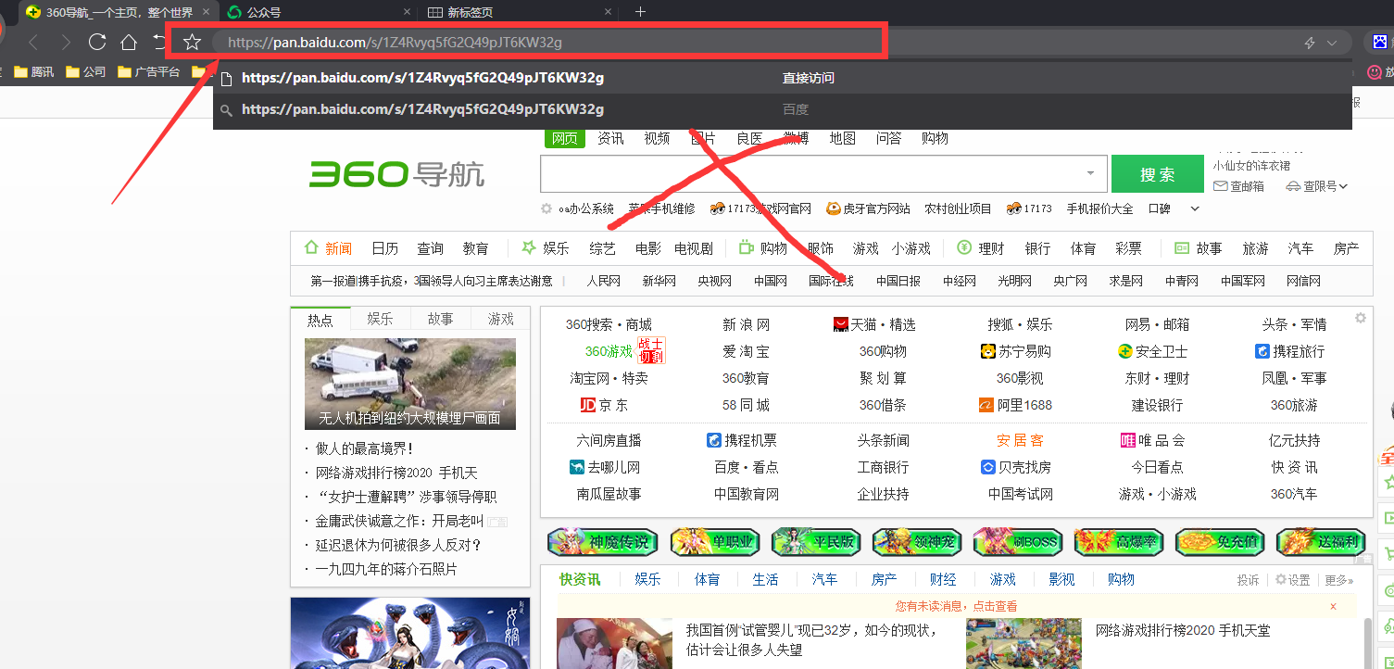1394x669 pixels.
Task: Expand the search box dropdown arrow
Action: 1090,173
